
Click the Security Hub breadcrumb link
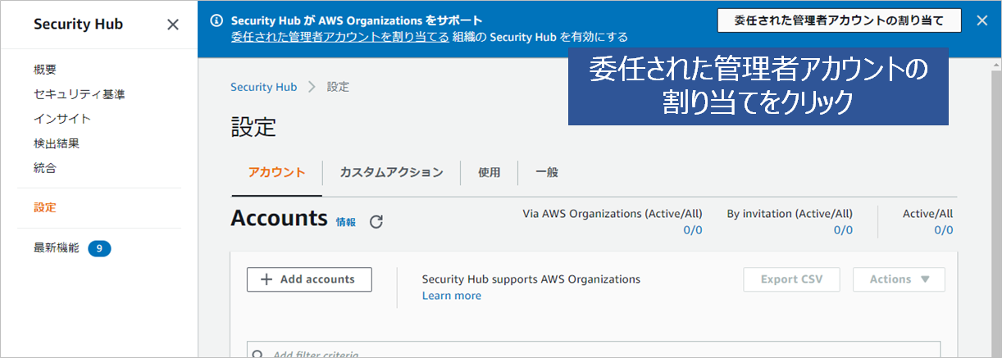coord(263,87)
